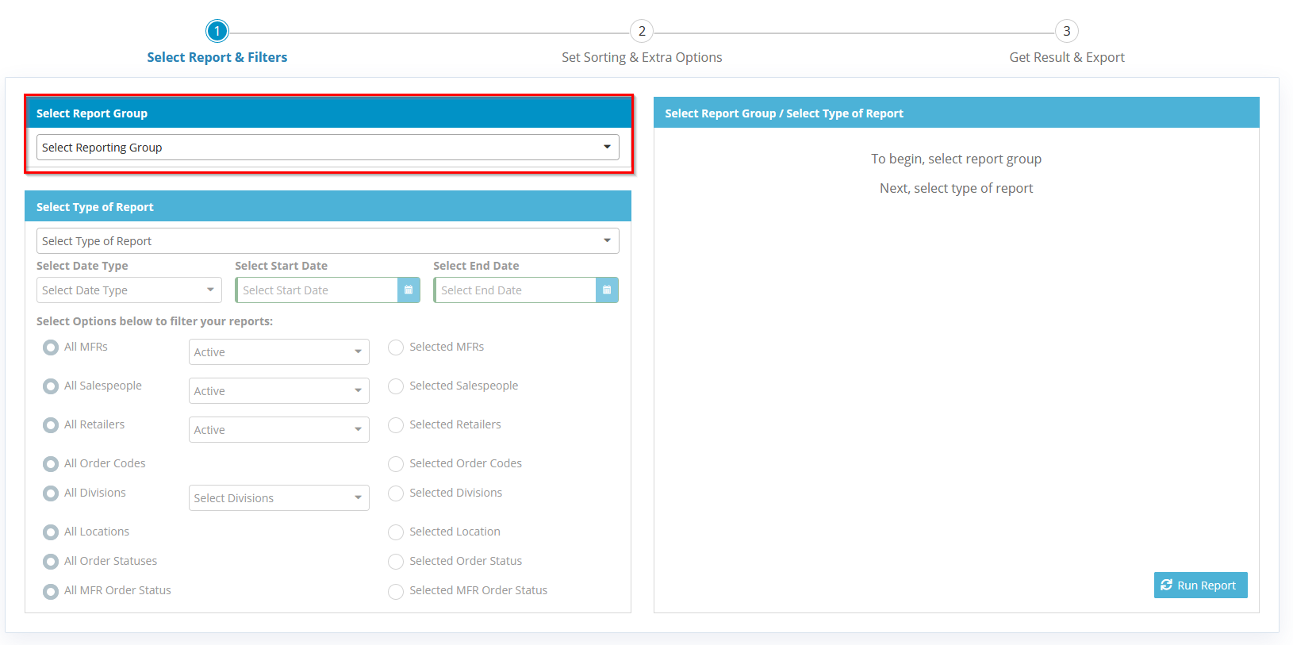Click the Select Start Date input field

[x=317, y=290]
